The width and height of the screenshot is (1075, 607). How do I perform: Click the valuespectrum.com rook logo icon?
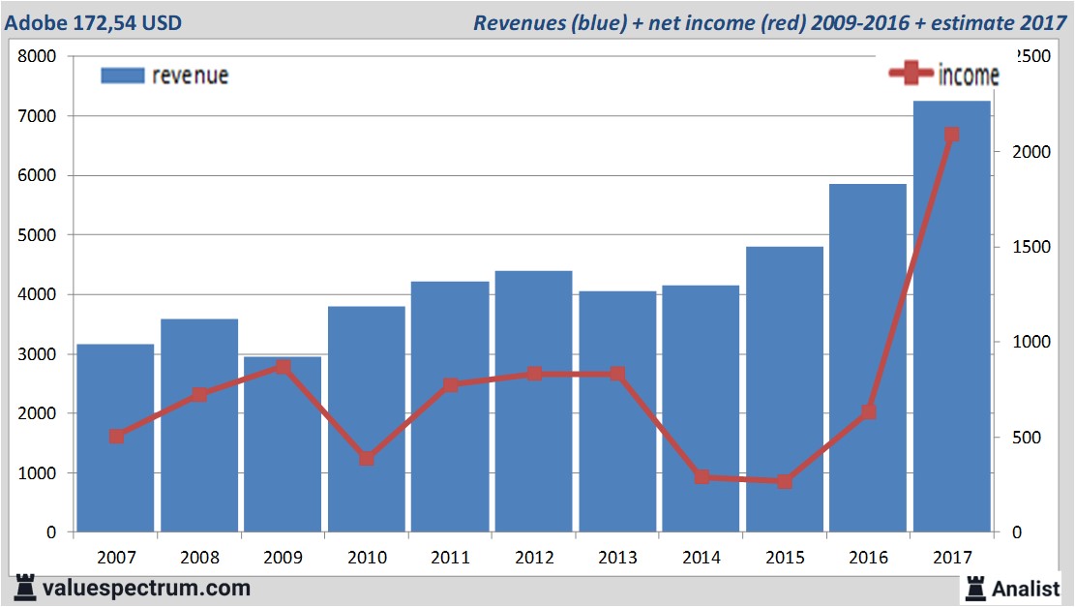click(25, 588)
